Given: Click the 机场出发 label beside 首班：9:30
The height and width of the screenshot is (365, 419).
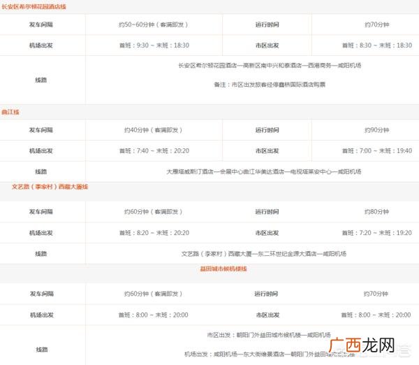Looking at the screenshot, I should coord(41,45).
